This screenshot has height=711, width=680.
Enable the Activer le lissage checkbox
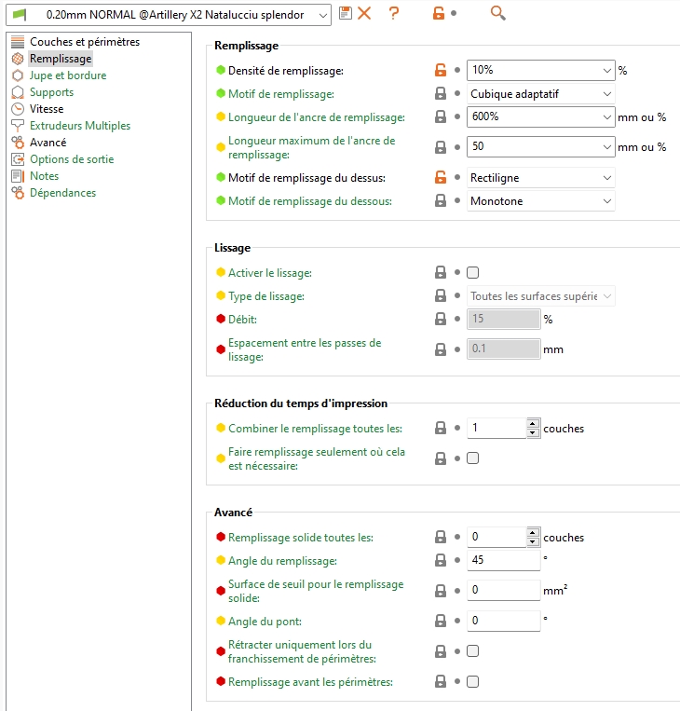pyautogui.click(x=473, y=273)
